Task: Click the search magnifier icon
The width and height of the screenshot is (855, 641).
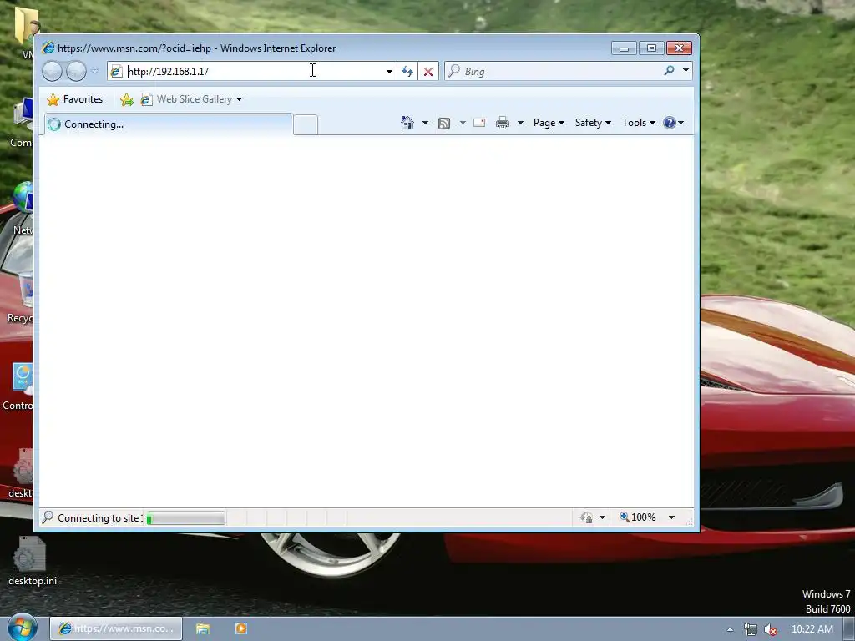Action: 669,71
